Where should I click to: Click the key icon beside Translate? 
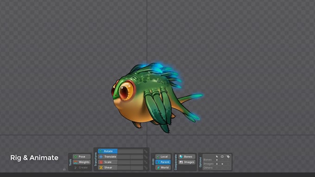point(146,157)
